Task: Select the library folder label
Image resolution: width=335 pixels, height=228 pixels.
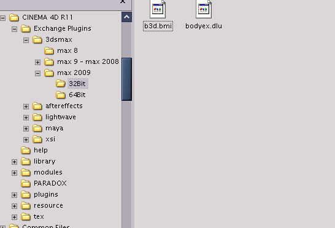Action: [44, 161]
